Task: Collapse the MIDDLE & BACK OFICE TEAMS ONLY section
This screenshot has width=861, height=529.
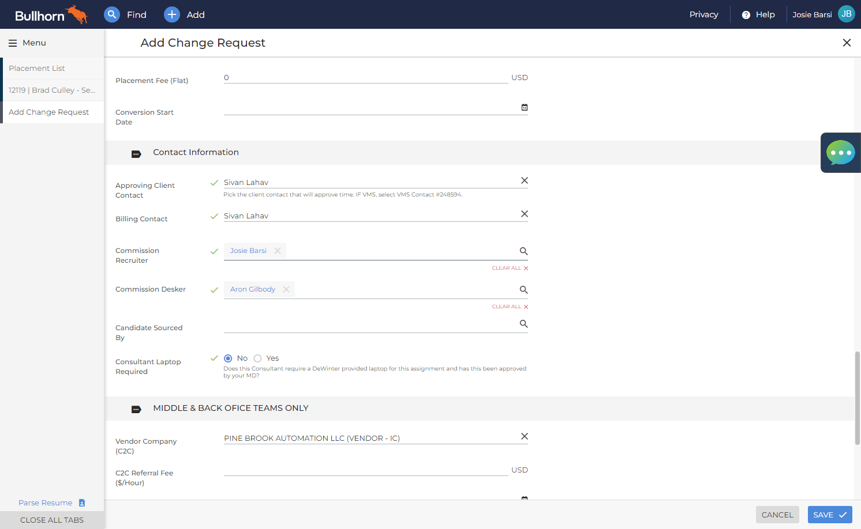Action: [x=136, y=410]
